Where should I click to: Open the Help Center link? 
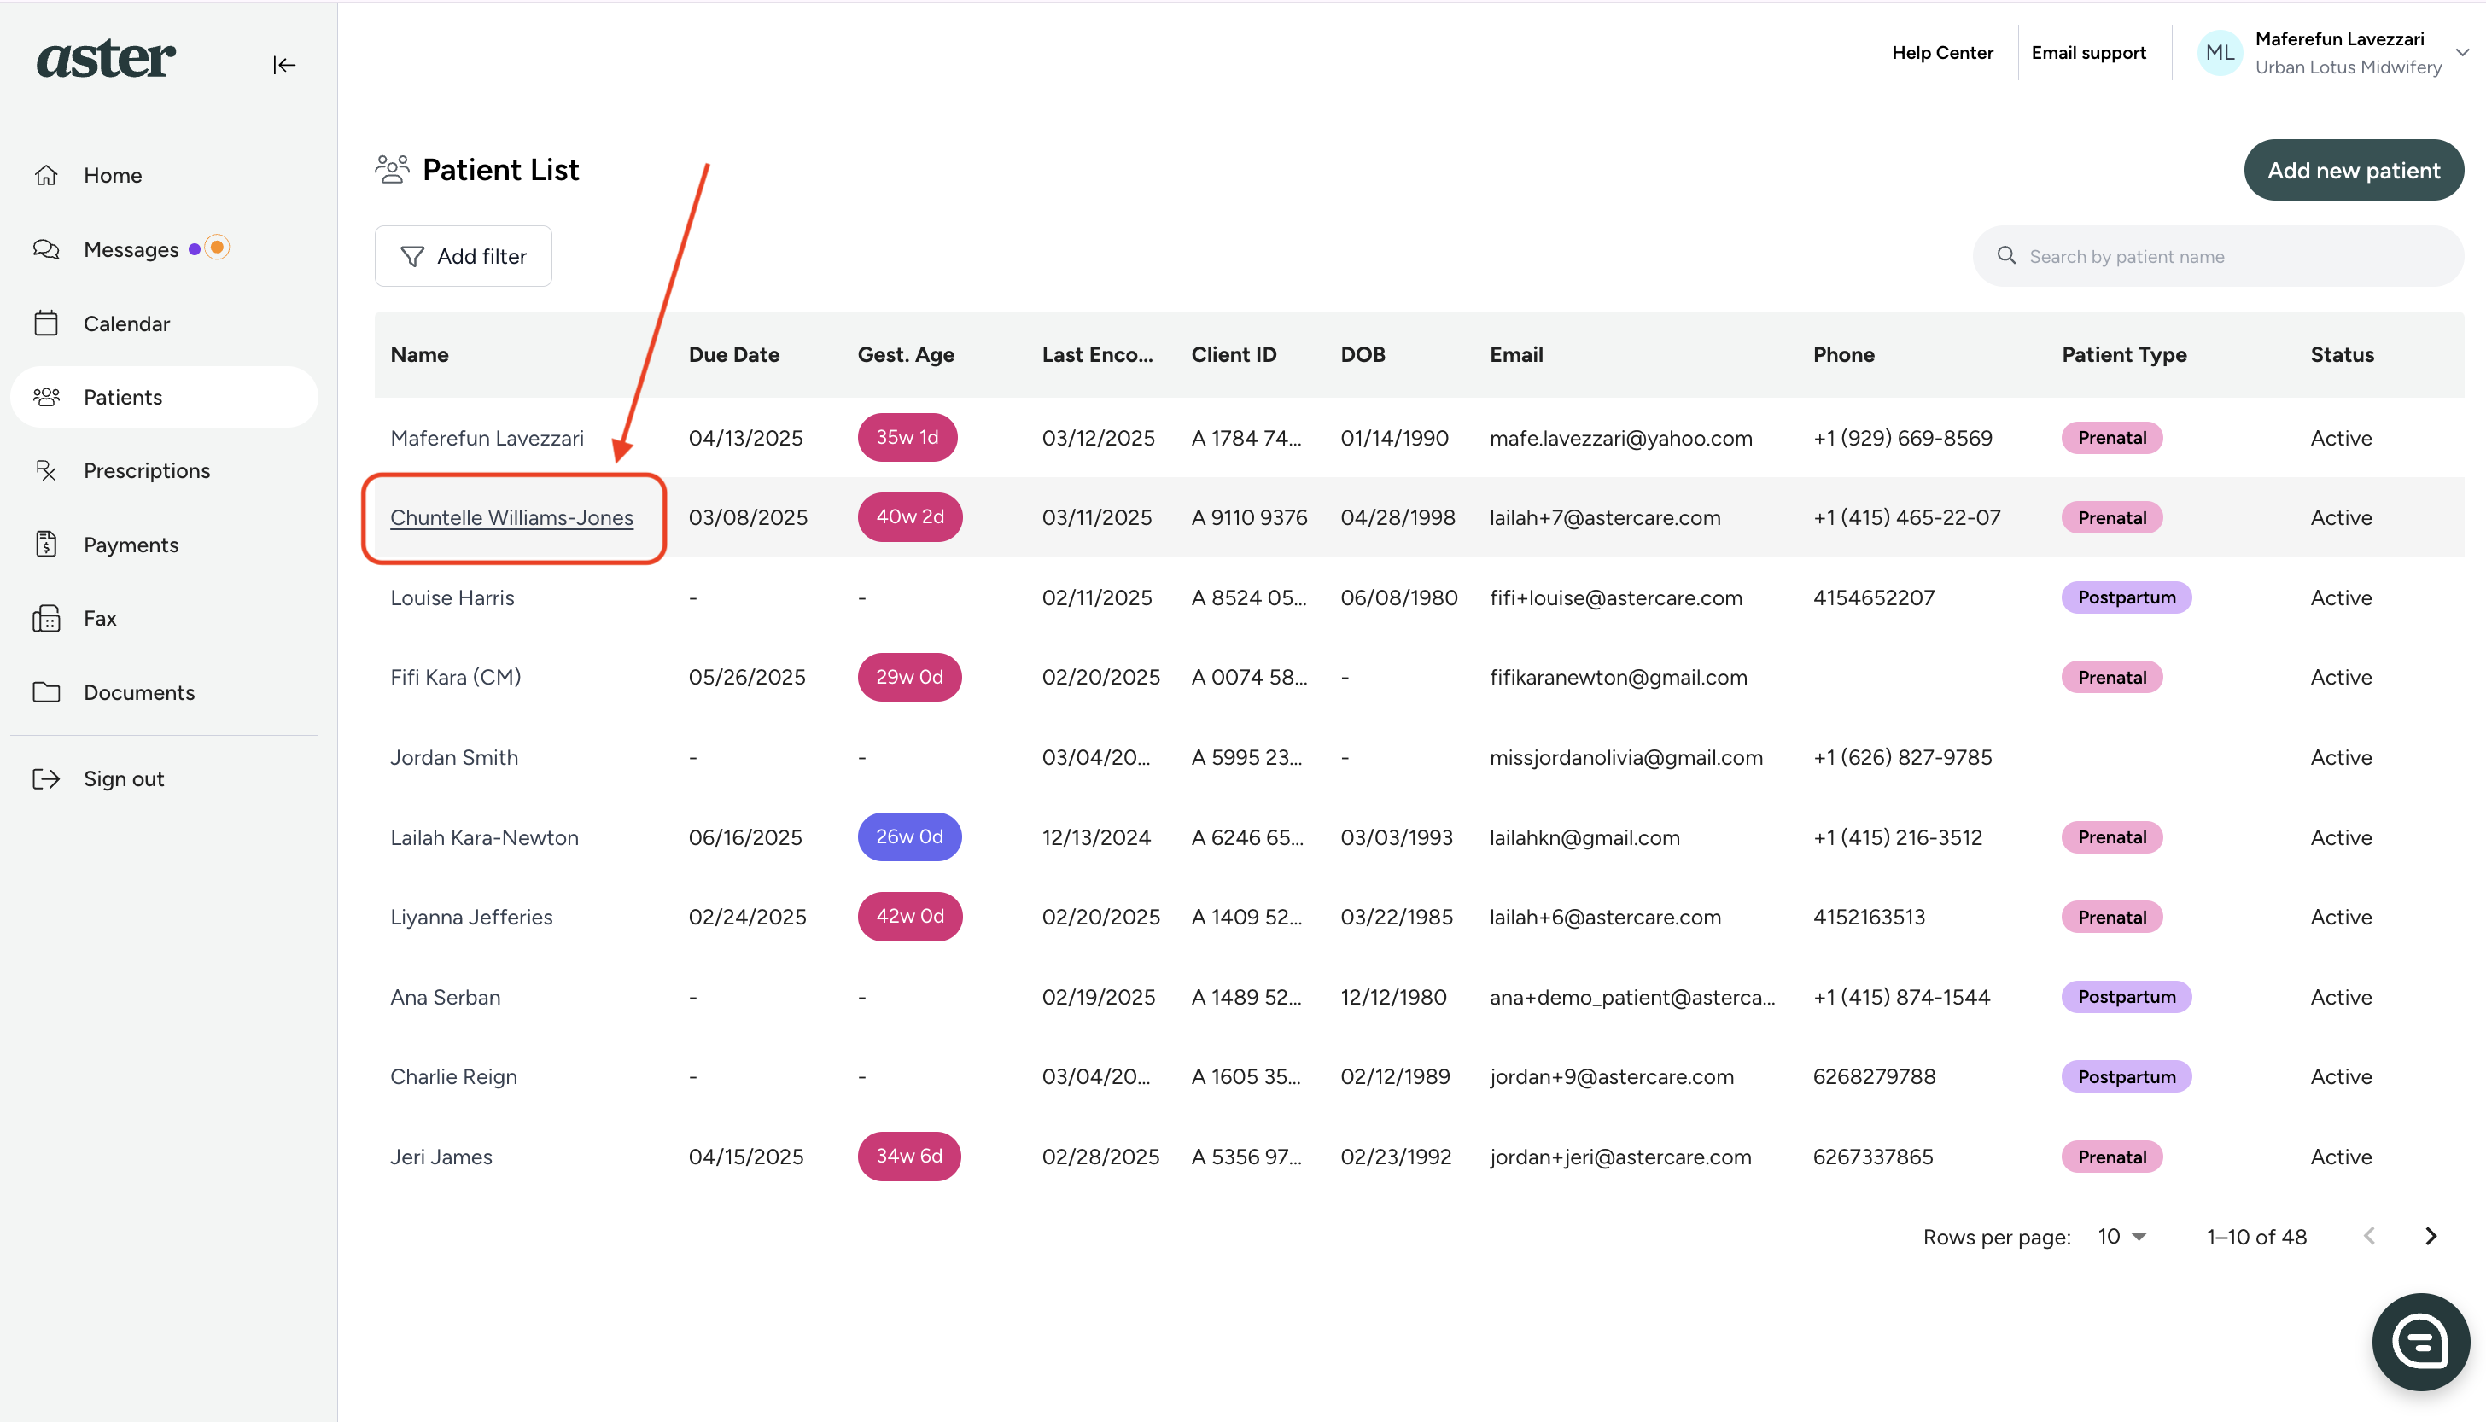(1942, 53)
